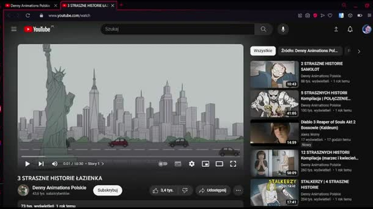Click the Subskrybuj button
This screenshot has height=209, width=373.
[108, 190]
